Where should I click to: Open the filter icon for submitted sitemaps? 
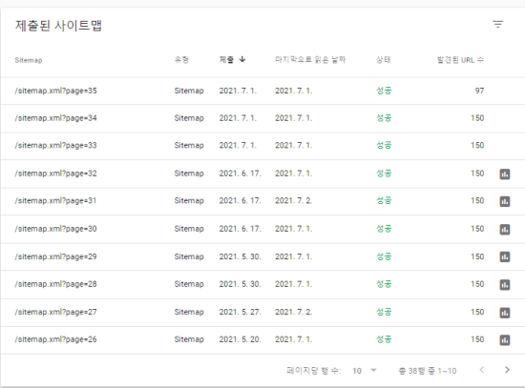click(498, 25)
